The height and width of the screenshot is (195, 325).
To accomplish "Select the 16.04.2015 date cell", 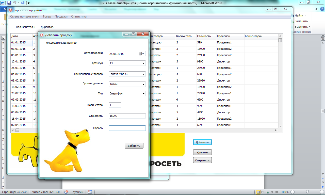I will coord(22,119).
